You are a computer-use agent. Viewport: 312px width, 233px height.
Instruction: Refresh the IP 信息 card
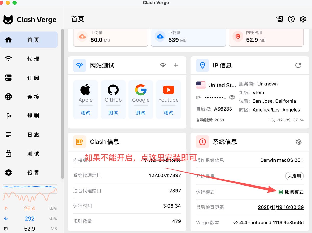(x=298, y=65)
